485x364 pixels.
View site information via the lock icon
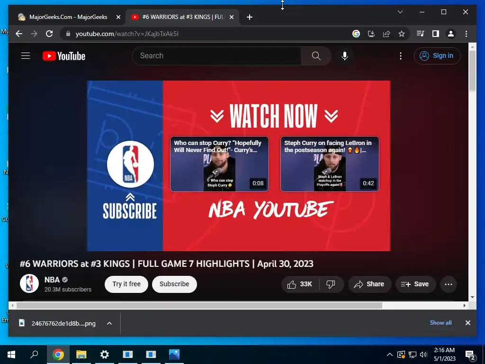coord(68,34)
